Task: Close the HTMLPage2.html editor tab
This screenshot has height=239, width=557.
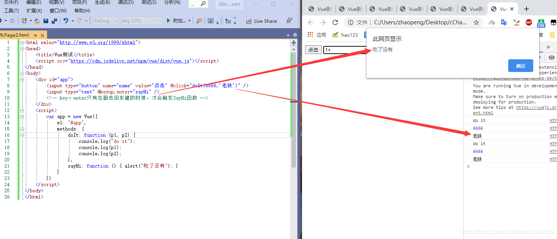Action: [42, 35]
